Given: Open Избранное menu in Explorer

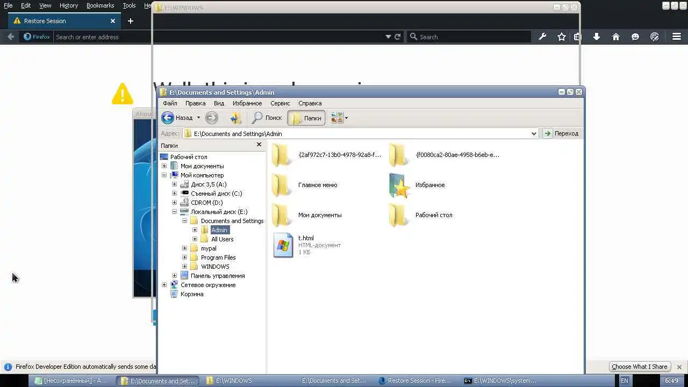Looking at the screenshot, I should point(247,103).
